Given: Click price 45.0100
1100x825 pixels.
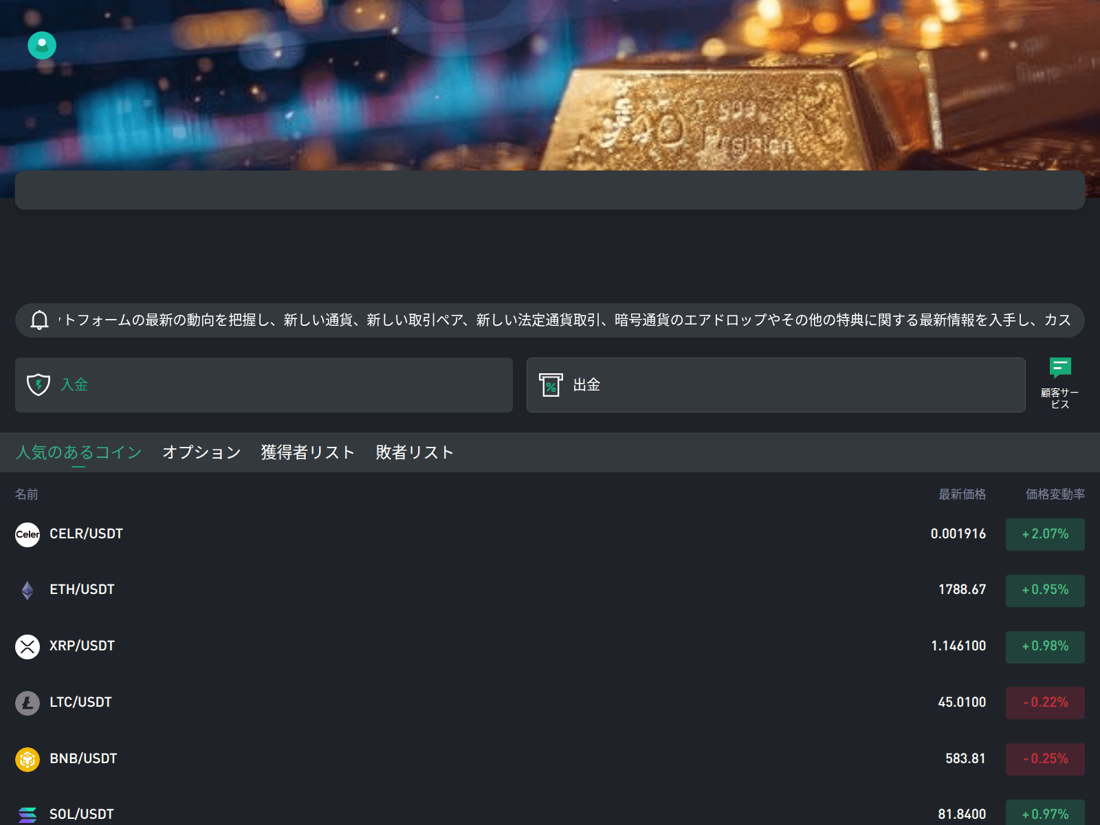Looking at the screenshot, I should [962, 703].
